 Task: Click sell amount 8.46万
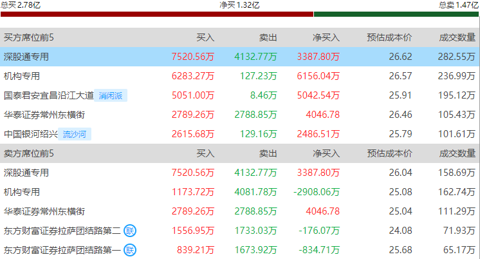[x=264, y=95]
